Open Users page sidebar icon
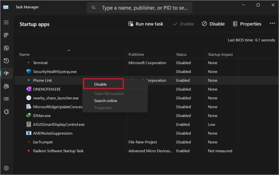This screenshot has width=279, height=175. pyautogui.click(x=6, y=86)
